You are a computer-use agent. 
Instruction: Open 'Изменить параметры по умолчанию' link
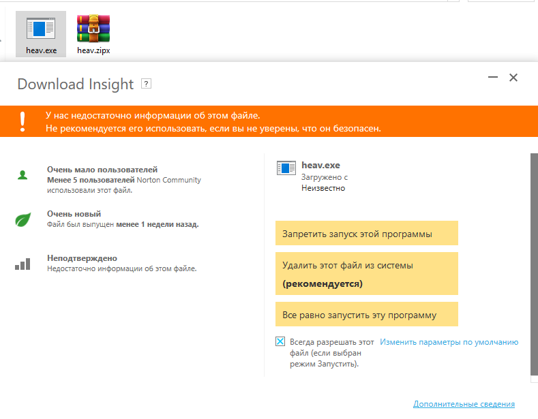tap(449, 342)
